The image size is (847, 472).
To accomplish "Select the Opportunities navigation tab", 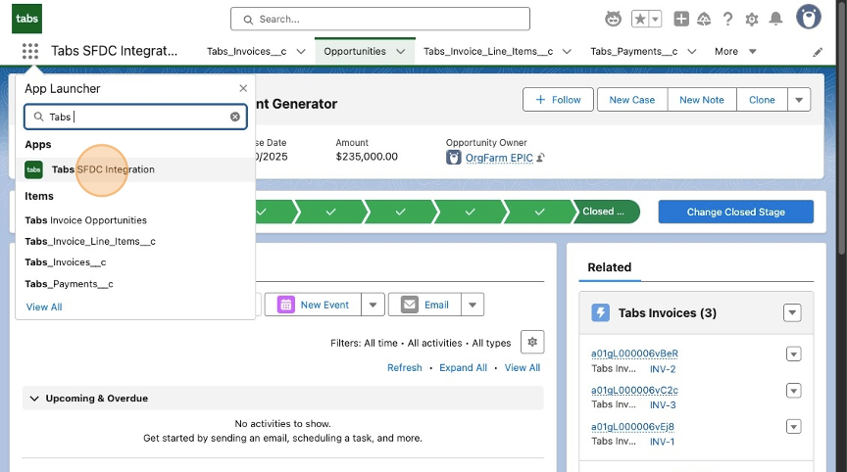I will tap(355, 51).
